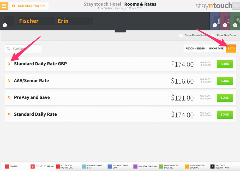240x171 pixels.
Task: Open group card circles icon
Action: (x=238, y=20)
